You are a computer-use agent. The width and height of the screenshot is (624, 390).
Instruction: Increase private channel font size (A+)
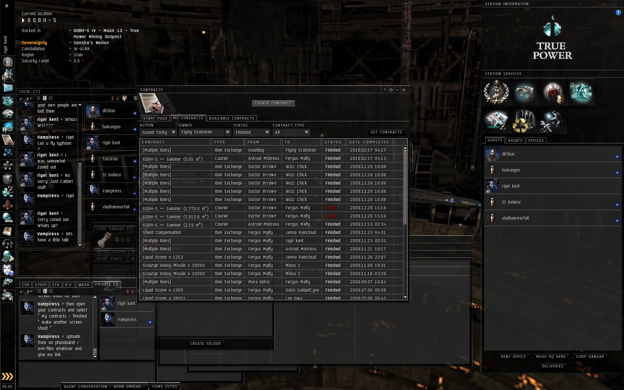pos(29,291)
